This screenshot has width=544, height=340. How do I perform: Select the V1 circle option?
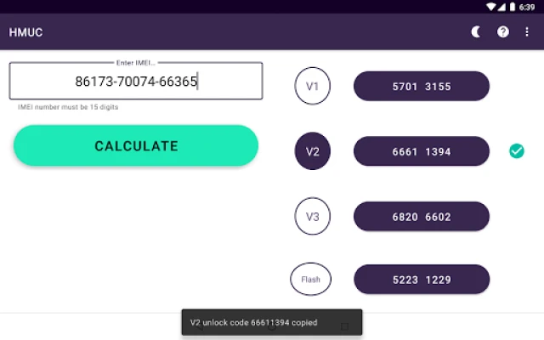point(312,87)
